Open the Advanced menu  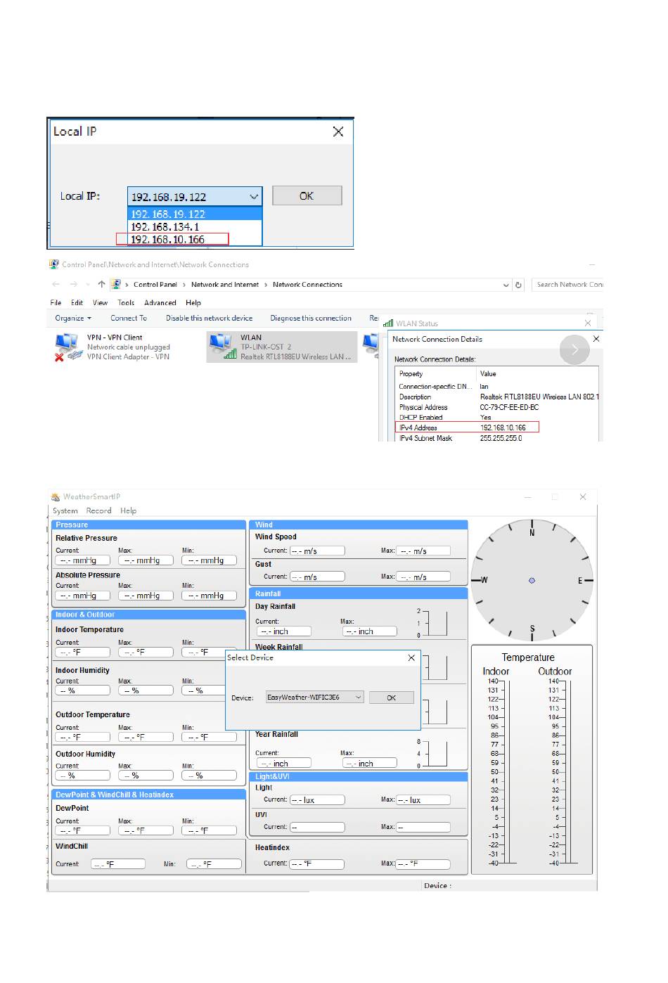pyautogui.click(x=160, y=302)
